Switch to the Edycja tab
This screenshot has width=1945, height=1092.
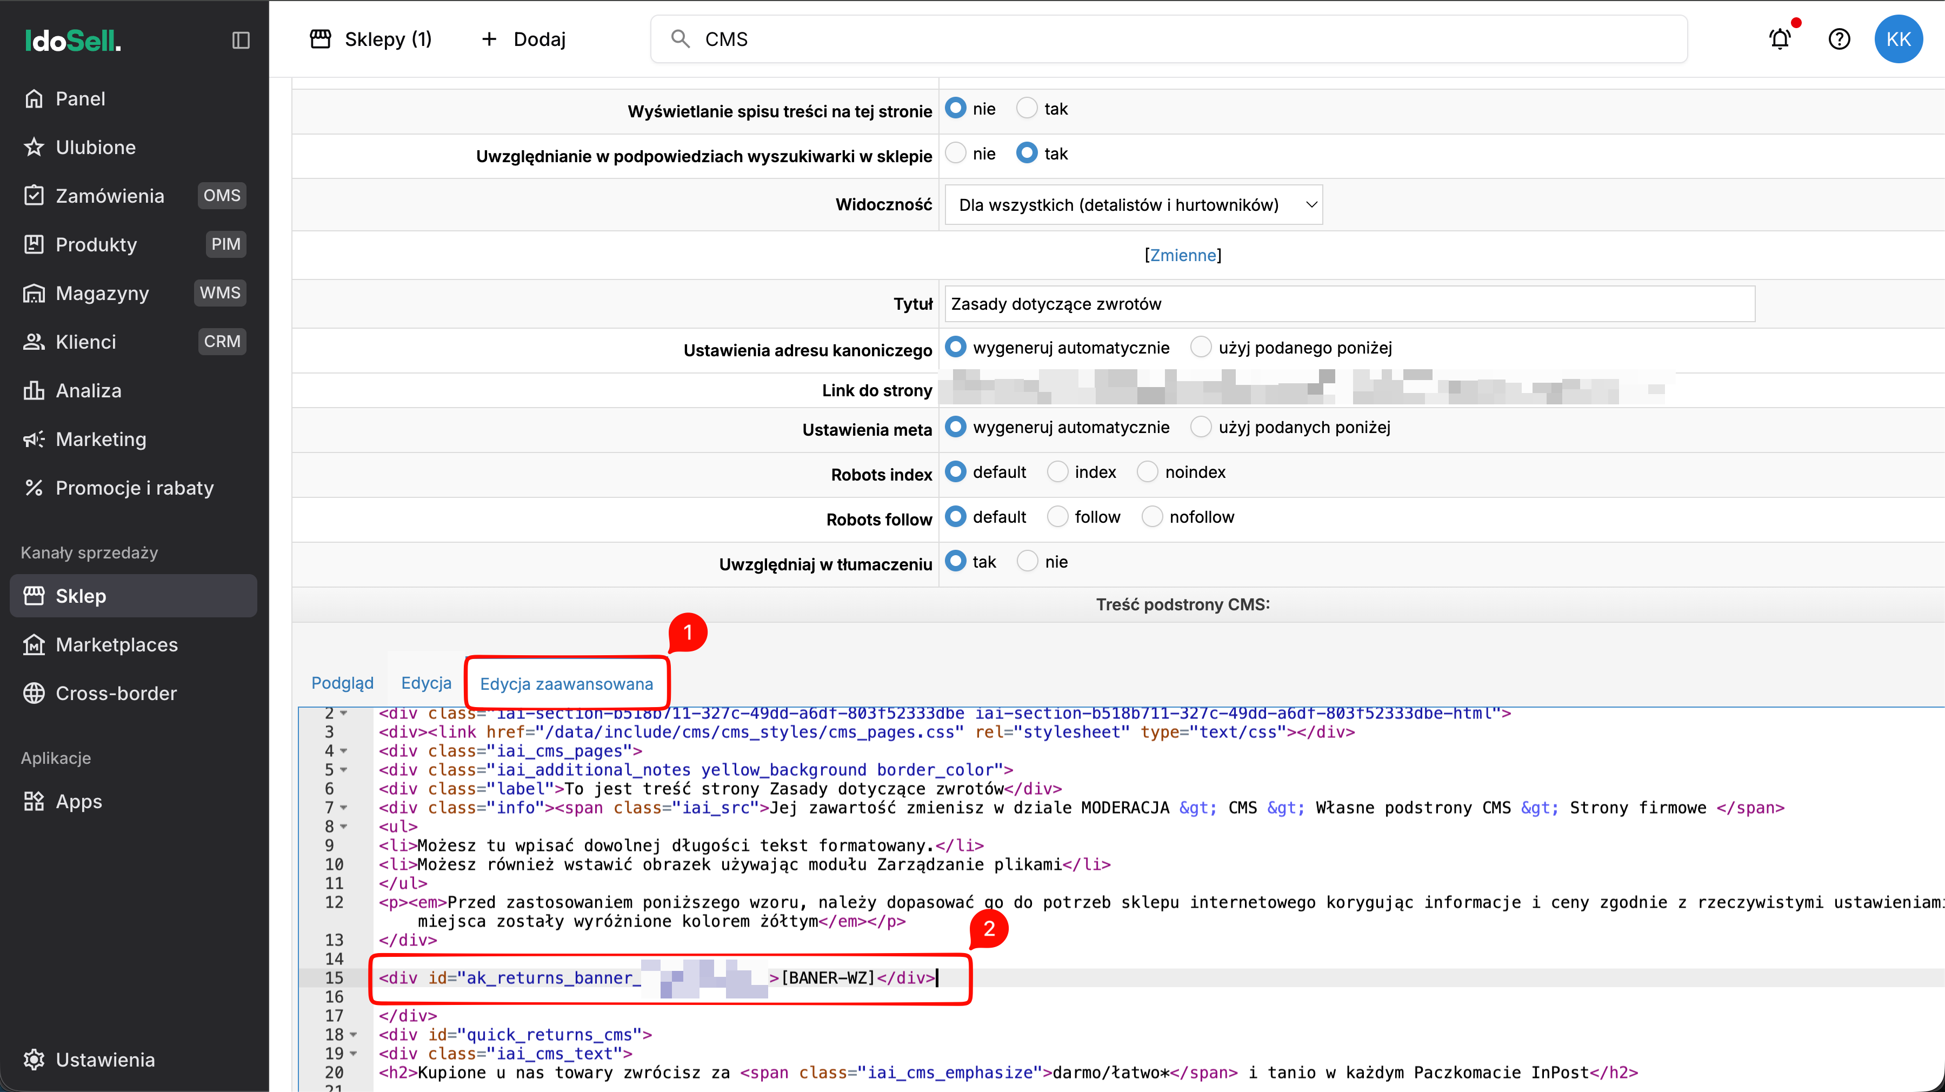pyautogui.click(x=427, y=683)
